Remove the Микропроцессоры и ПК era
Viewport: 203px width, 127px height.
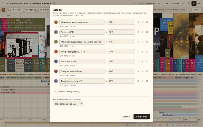(x=147, y=52)
